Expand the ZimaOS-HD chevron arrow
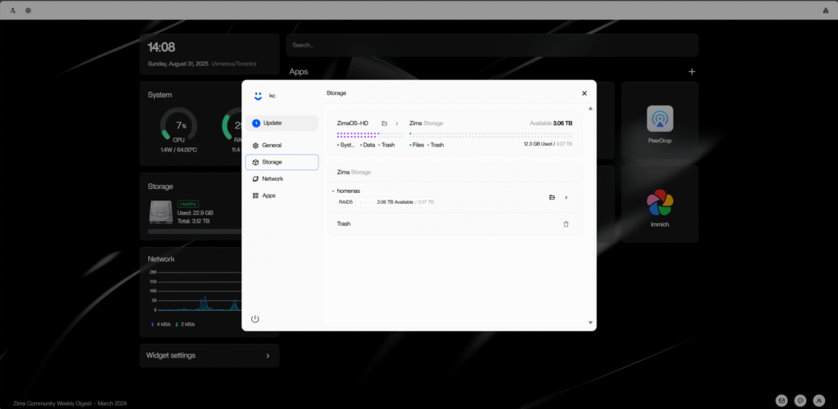 point(397,124)
